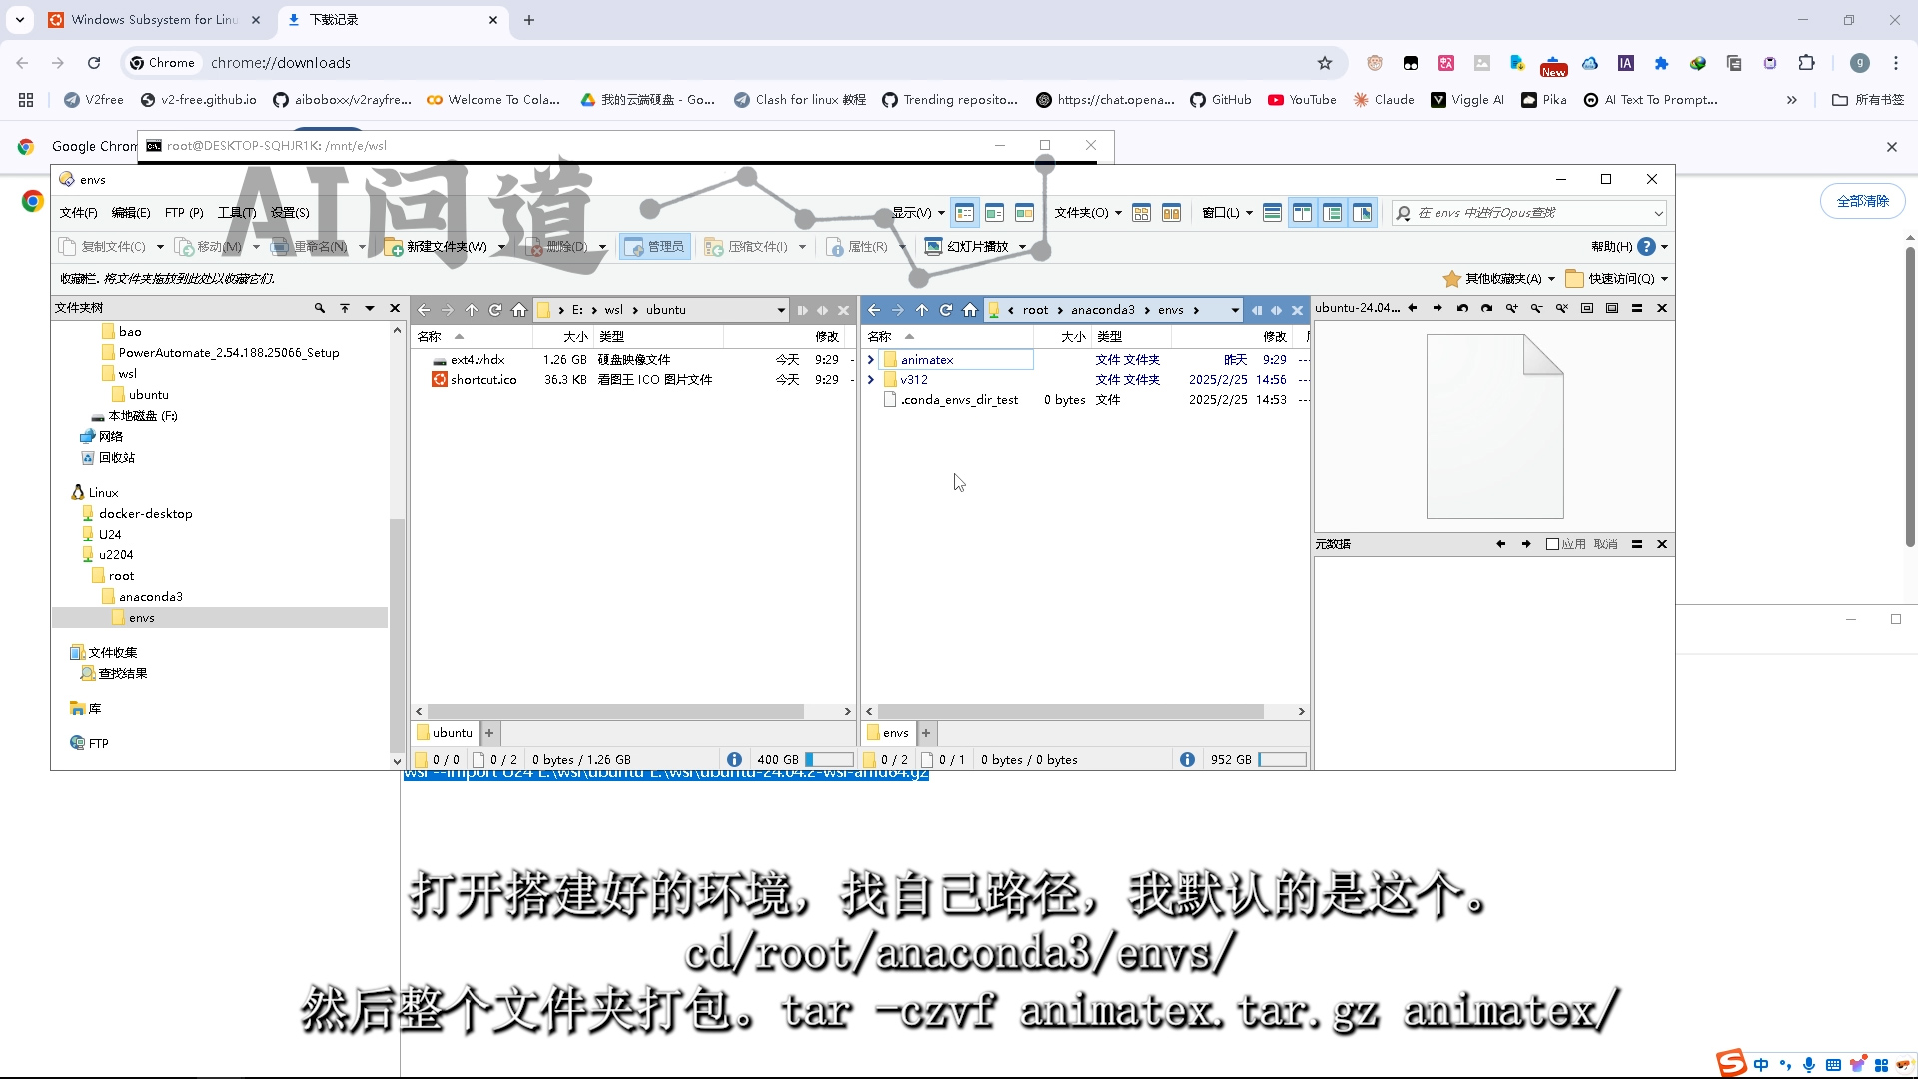This screenshot has height=1079, width=1918.
Task: Refresh the ubuntu folder pane
Action: [x=495, y=310]
